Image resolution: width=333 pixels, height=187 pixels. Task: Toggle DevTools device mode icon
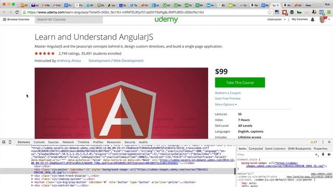pyautogui.click(x=10, y=142)
